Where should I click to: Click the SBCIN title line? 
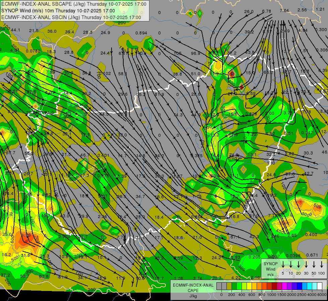click(x=71, y=17)
